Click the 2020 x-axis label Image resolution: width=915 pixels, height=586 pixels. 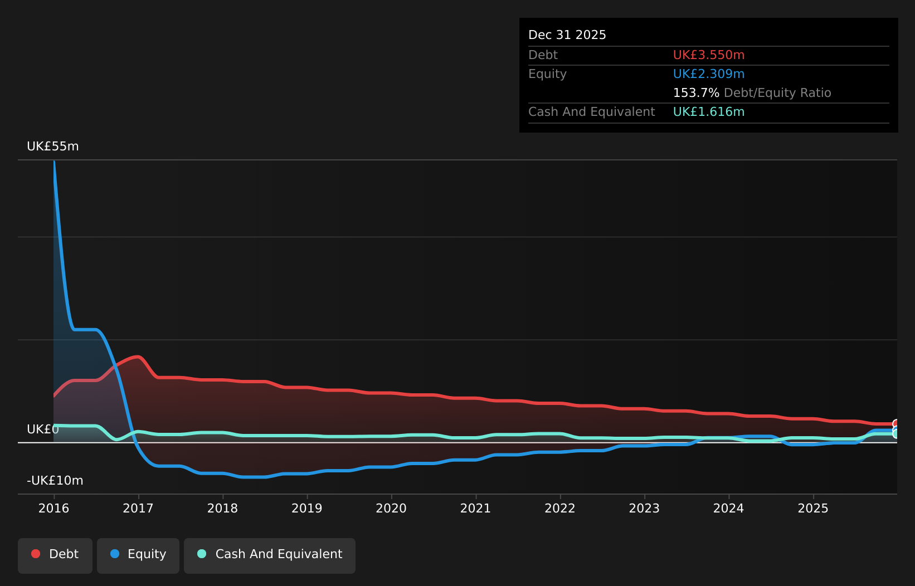coord(391,508)
